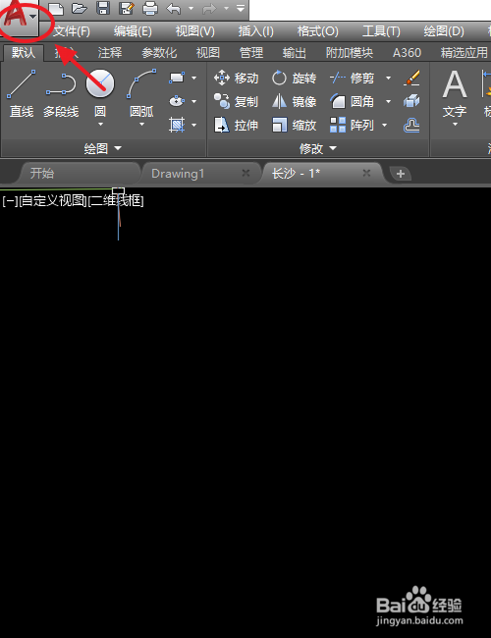This screenshot has height=638, width=491.
Task: Open the 绘图(D) menu
Action: [x=444, y=31]
